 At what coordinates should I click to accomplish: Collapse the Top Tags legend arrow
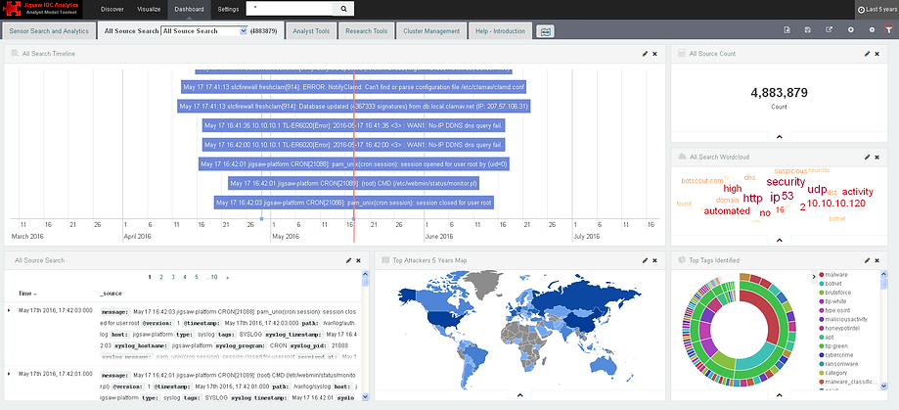[x=814, y=276]
